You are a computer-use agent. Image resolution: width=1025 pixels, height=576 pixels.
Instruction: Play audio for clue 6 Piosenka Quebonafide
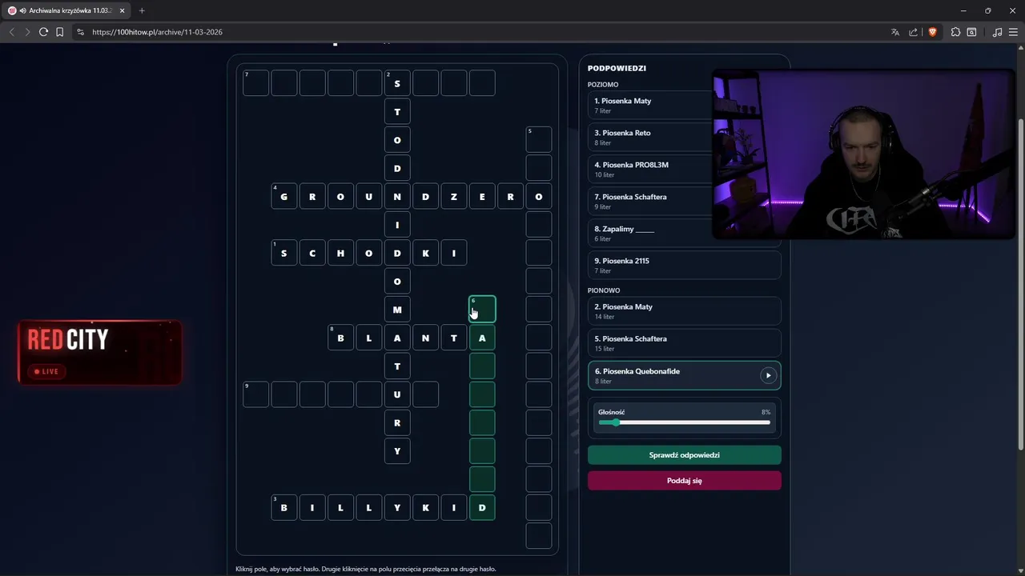768,375
